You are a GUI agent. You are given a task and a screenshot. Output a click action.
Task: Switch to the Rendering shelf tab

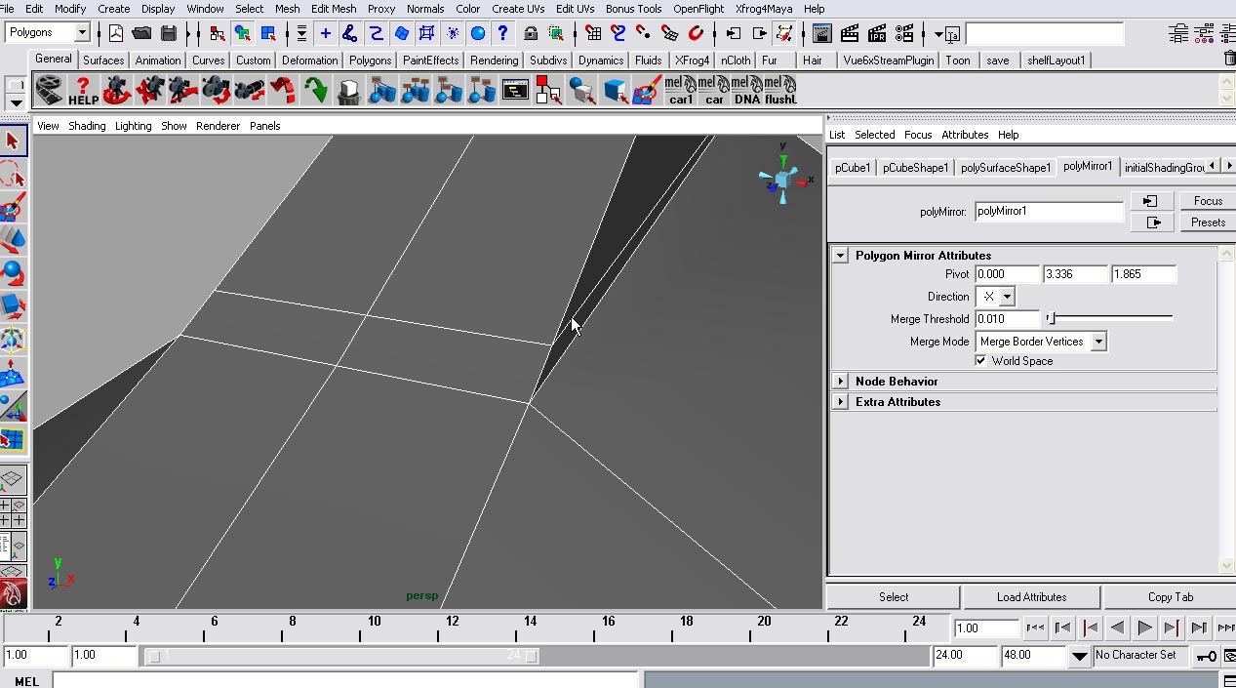[495, 61]
